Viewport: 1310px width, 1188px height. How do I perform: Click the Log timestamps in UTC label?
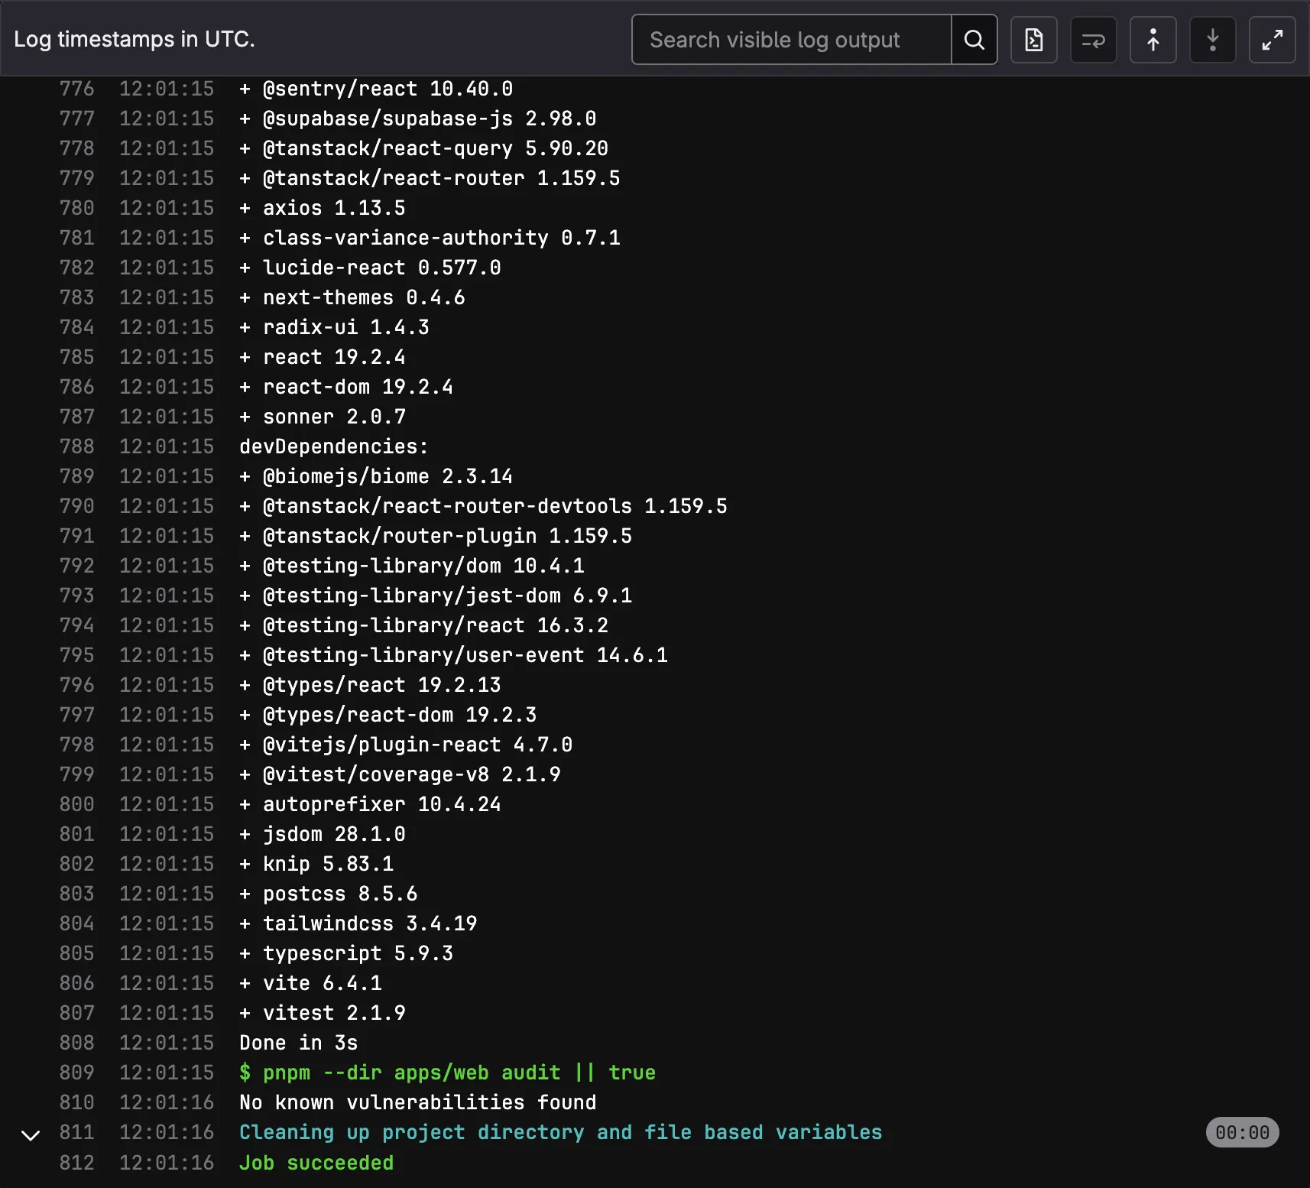[x=135, y=39]
